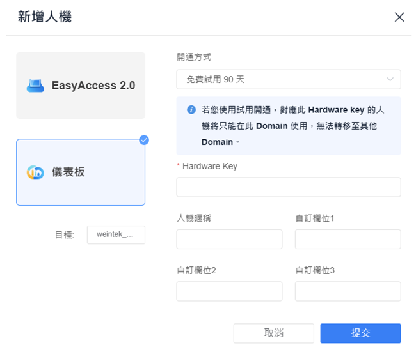Click the 目標: label
The image size is (416, 352).
pyautogui.click(x=65, y=234)
